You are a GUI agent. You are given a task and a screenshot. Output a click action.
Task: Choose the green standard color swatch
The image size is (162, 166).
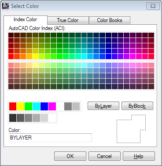click(x=29, y=106)
